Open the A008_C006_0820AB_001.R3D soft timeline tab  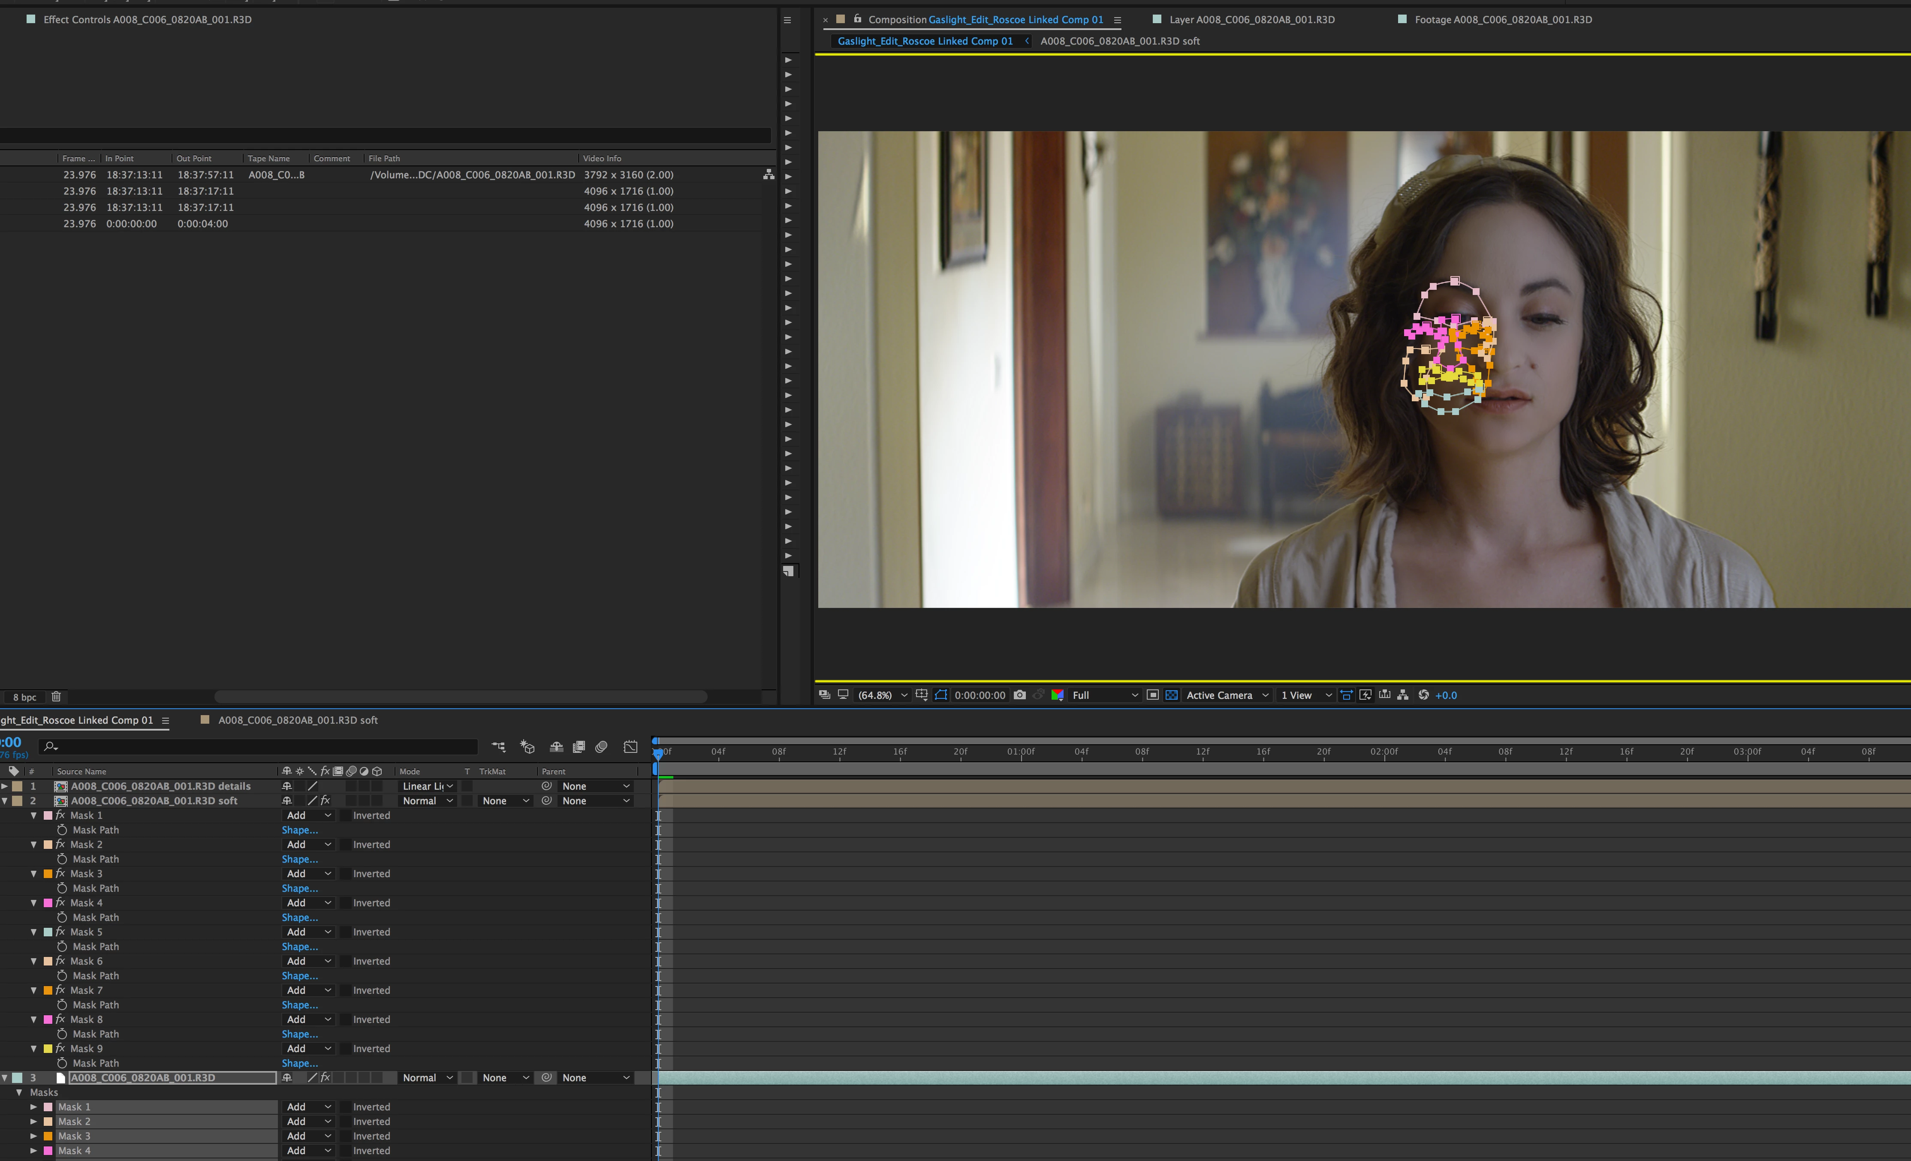point(297,720)
